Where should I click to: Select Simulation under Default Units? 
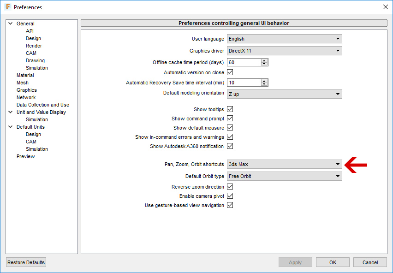pos(37,149)
